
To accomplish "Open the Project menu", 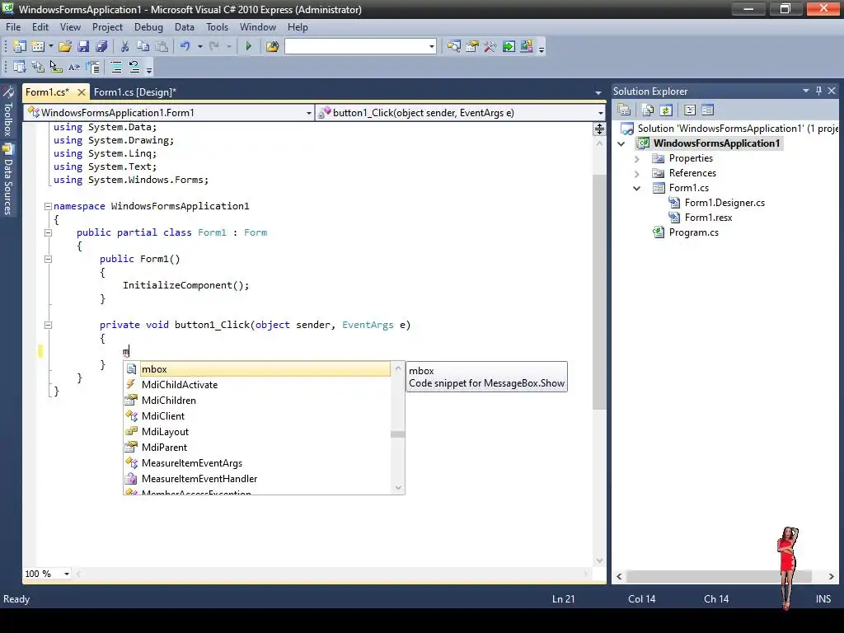I will point(107,27).
